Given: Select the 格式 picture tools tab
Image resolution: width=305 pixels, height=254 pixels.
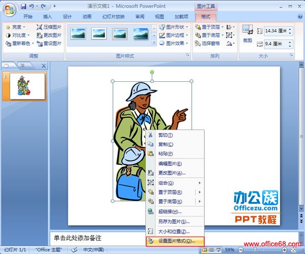Looking at the screenshot, I should click(x=205, y=17).
